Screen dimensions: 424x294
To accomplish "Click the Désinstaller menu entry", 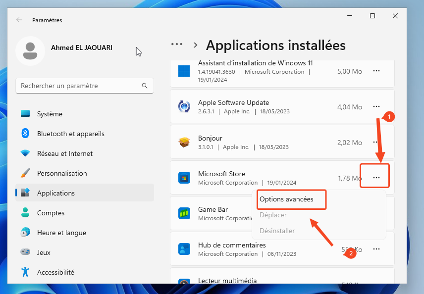I will point(277,231).
